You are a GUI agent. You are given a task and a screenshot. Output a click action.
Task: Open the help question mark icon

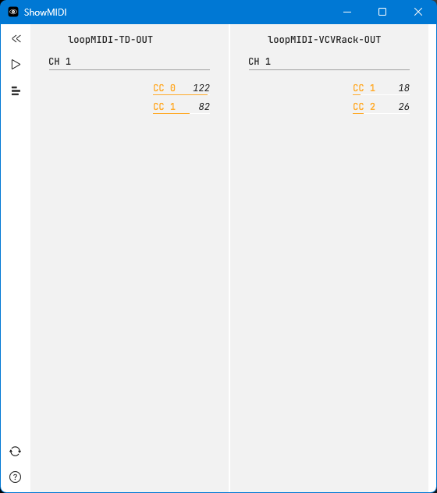click(x=15, y=477)
